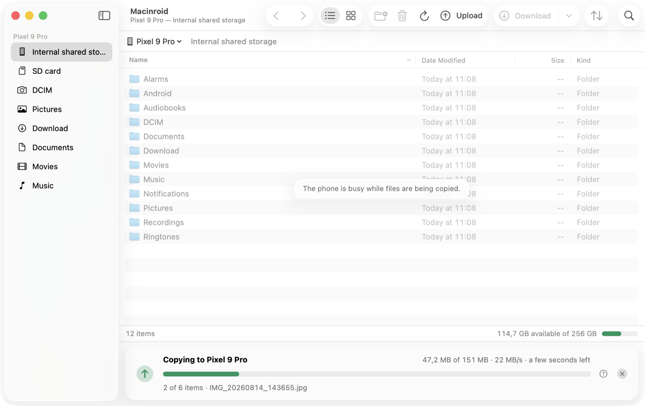The image size is (645, 406).
Task: Click the busy phone tooltip message
Action: [381, 189]
